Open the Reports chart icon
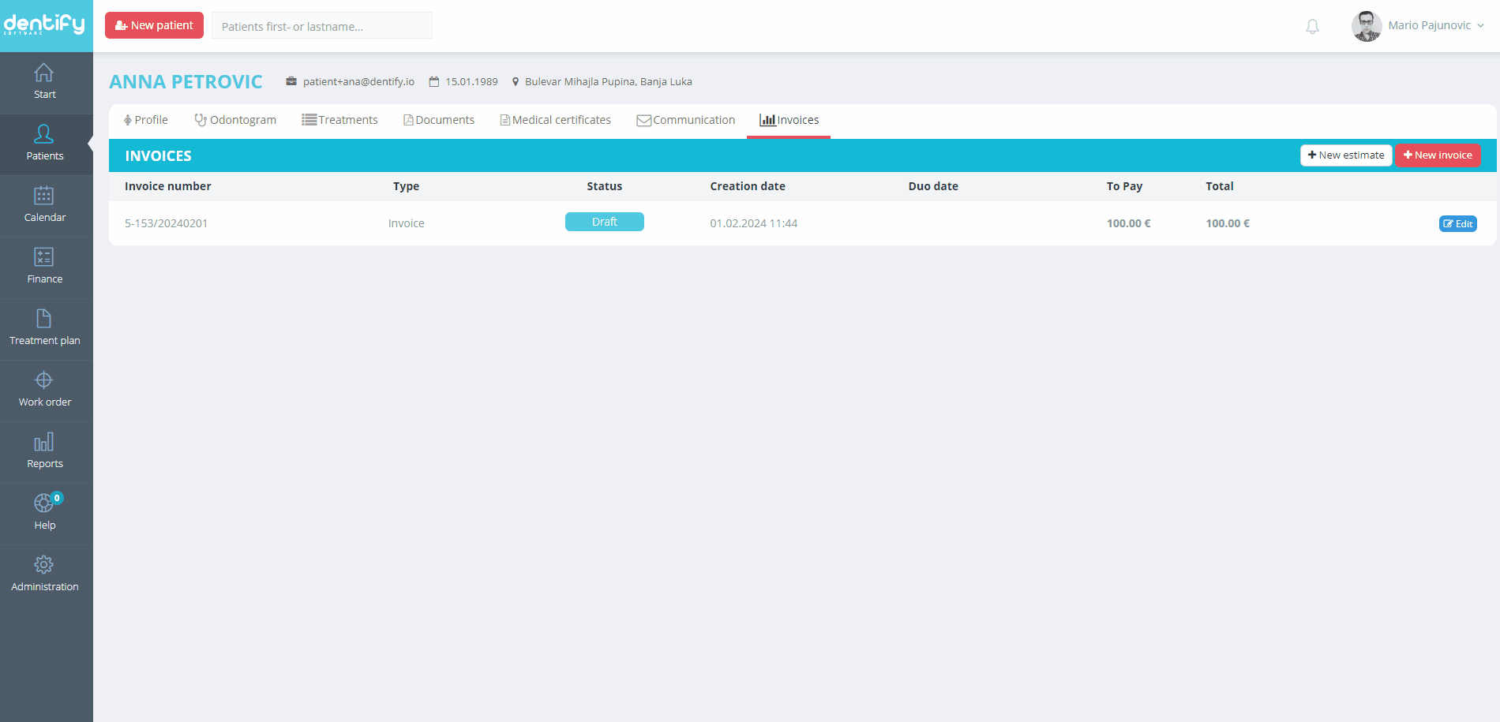Viewport: 1500px width, 722px height. pos(44,443)
